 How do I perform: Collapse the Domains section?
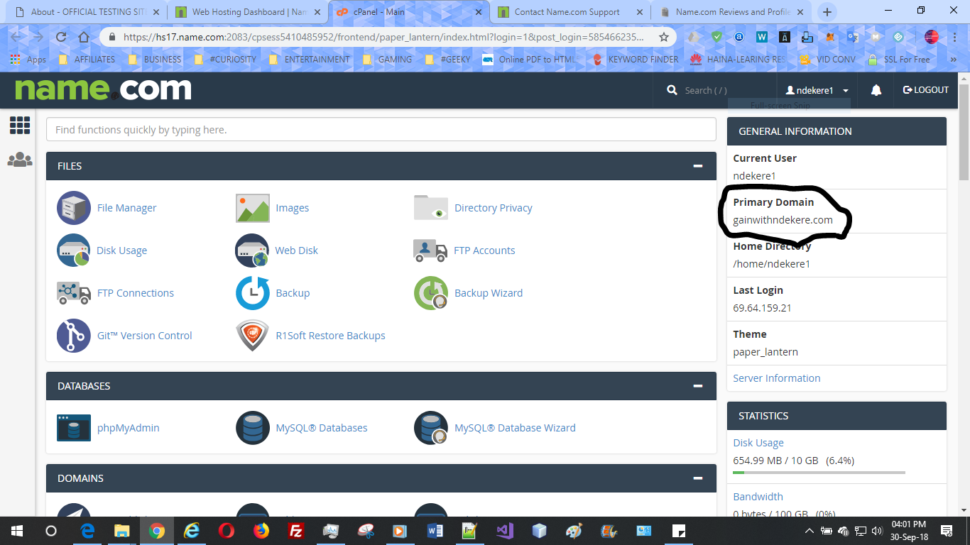pos(698,478)
